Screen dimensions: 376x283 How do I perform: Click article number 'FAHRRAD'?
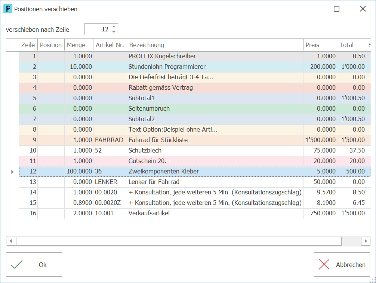(109, 140)
